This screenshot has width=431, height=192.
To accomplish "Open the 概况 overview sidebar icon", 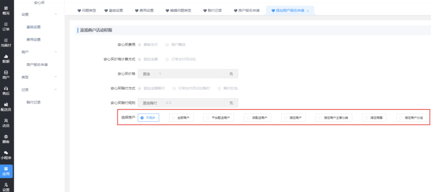I will pyautogui.click(x=6, y=10).
